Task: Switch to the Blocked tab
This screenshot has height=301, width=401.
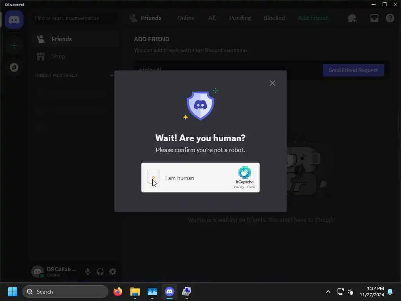Action: click(x=274, y=18)
